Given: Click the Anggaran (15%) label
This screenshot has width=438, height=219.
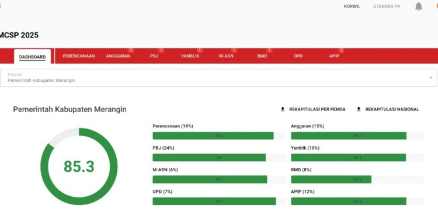Looking at the screenshot, I should click(x=308, y=126).
